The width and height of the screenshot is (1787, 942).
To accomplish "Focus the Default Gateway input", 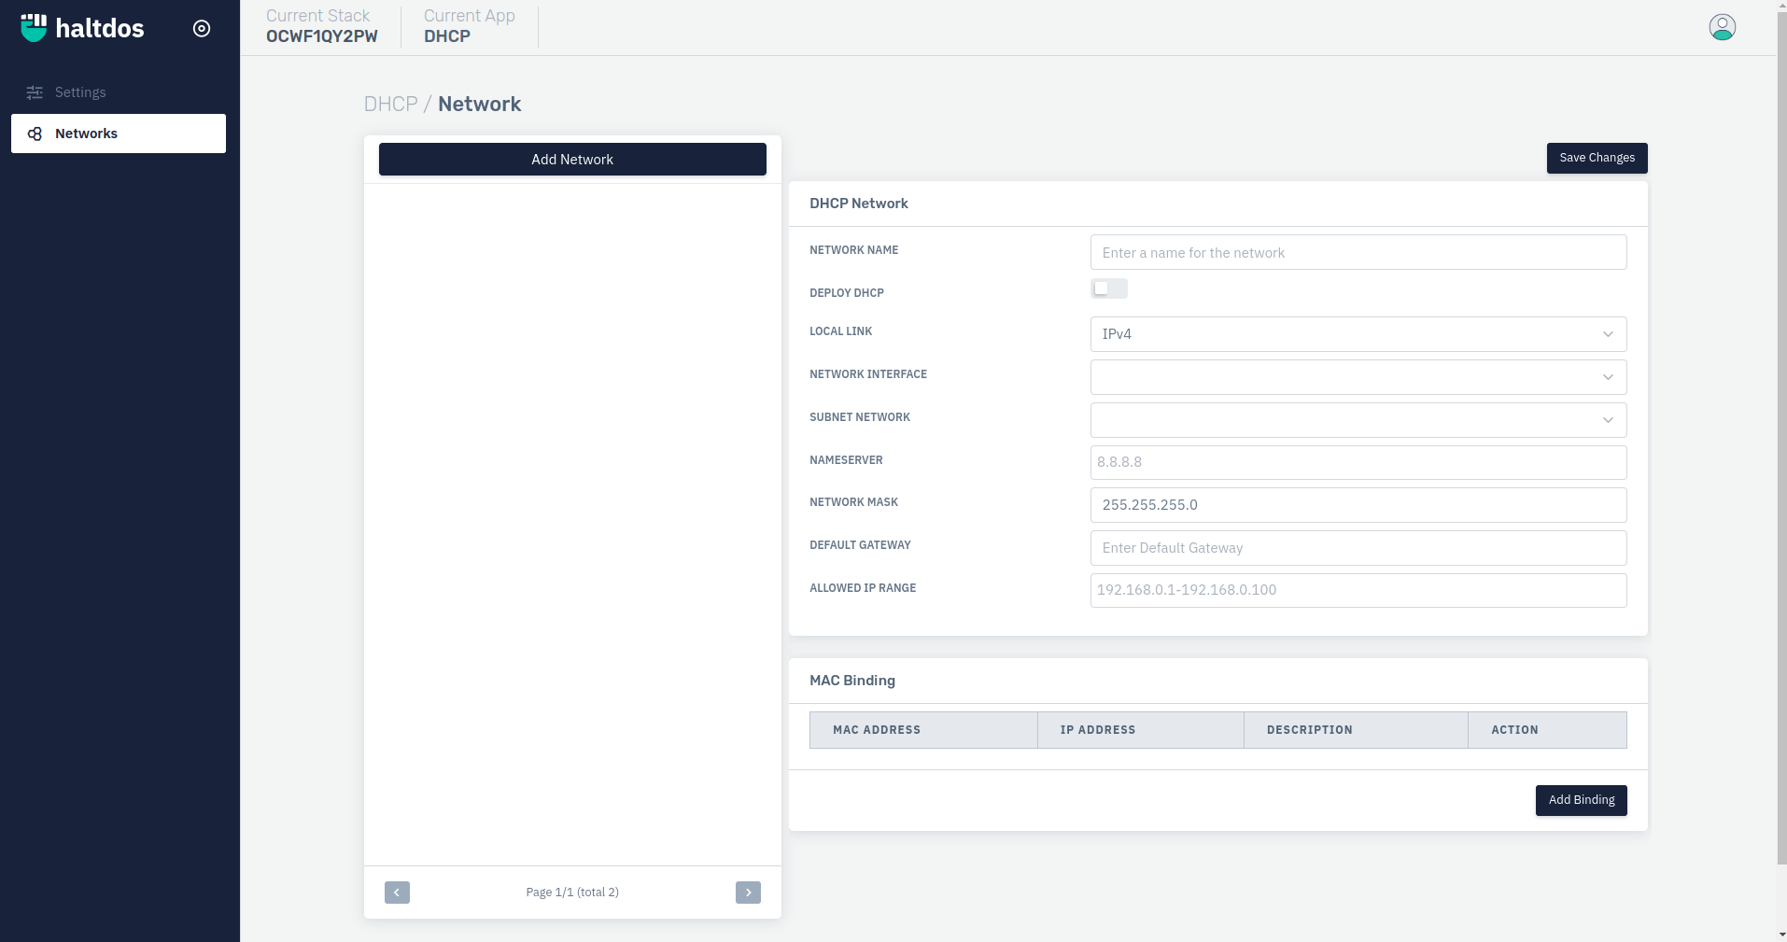I will [x=1358, y=548].
